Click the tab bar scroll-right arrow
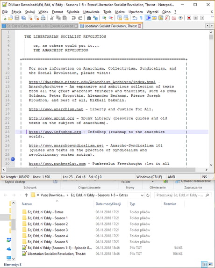 (212, 26)
